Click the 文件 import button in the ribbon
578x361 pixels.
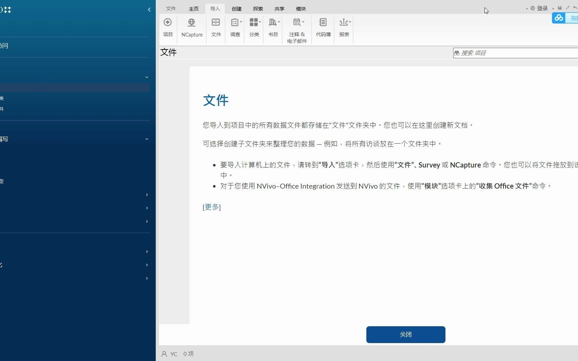pos(216,28)
